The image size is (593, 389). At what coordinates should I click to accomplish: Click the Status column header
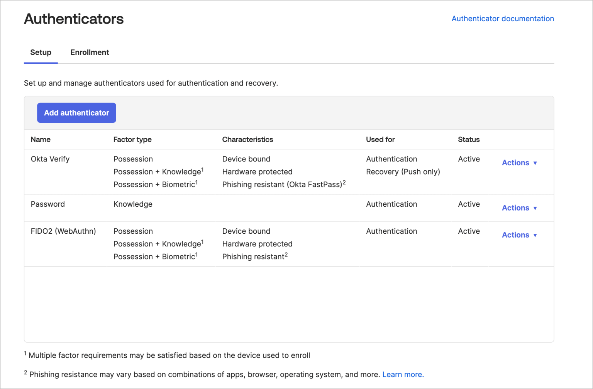(x=469, y=139)
